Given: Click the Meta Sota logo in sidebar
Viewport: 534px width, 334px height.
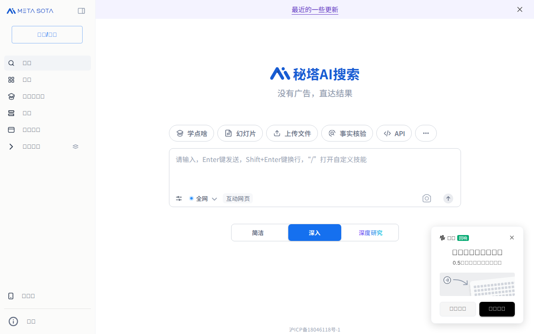Looking at the screenshot, I should [30, 11].
